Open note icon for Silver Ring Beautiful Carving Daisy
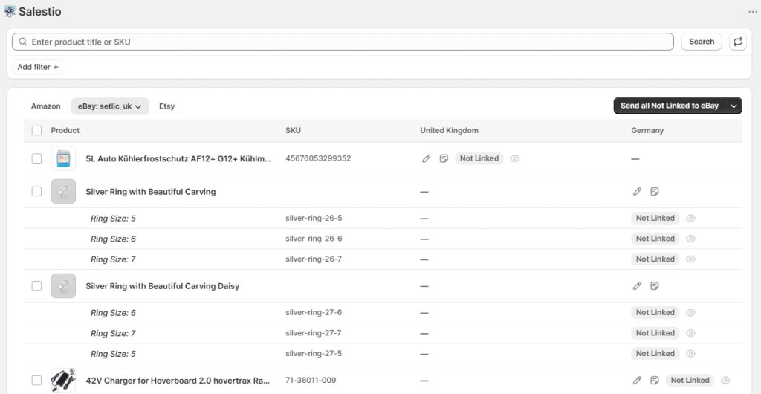Screen dimensions: 761x394 [655, 286]
